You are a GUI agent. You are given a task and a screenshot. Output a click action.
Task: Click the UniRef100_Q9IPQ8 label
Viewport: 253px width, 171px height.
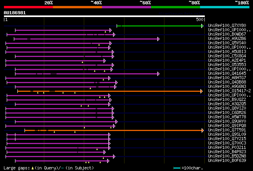pos(227,126)
